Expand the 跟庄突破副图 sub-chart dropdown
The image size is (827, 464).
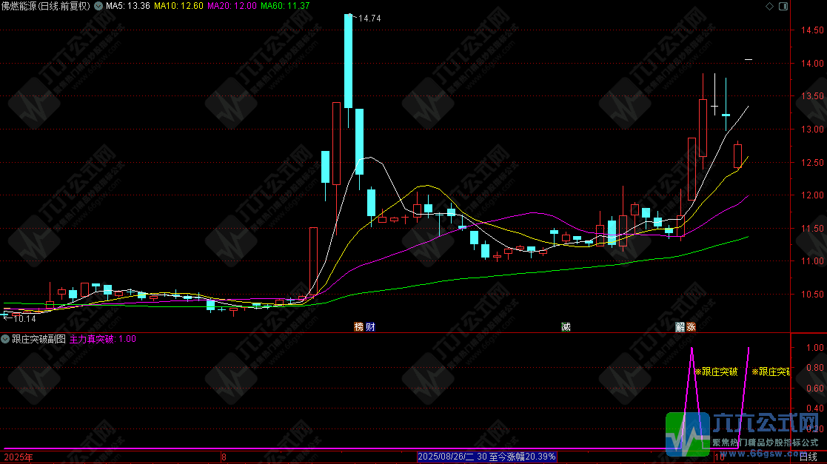coord(6,339)
